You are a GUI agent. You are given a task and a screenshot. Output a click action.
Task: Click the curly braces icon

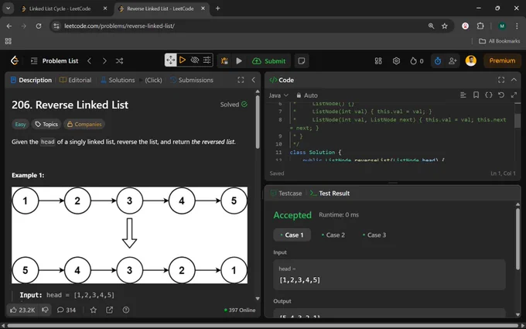coord(488,95)
